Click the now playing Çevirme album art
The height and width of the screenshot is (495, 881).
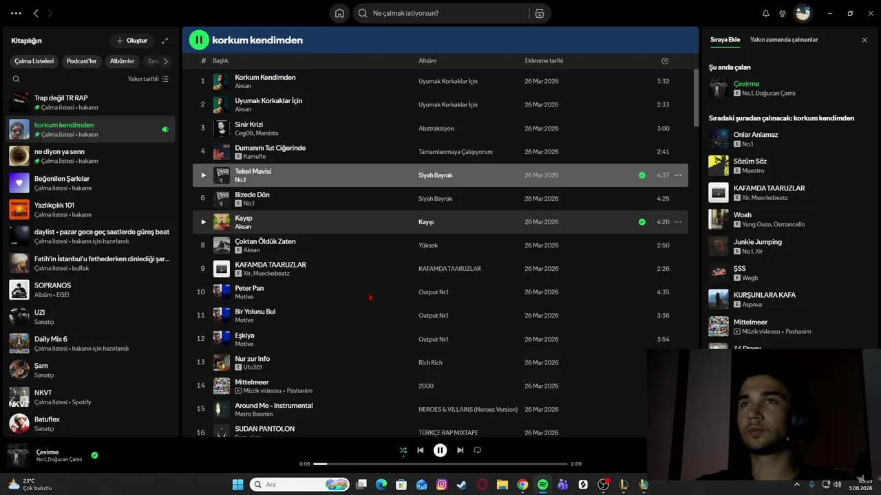19,455
